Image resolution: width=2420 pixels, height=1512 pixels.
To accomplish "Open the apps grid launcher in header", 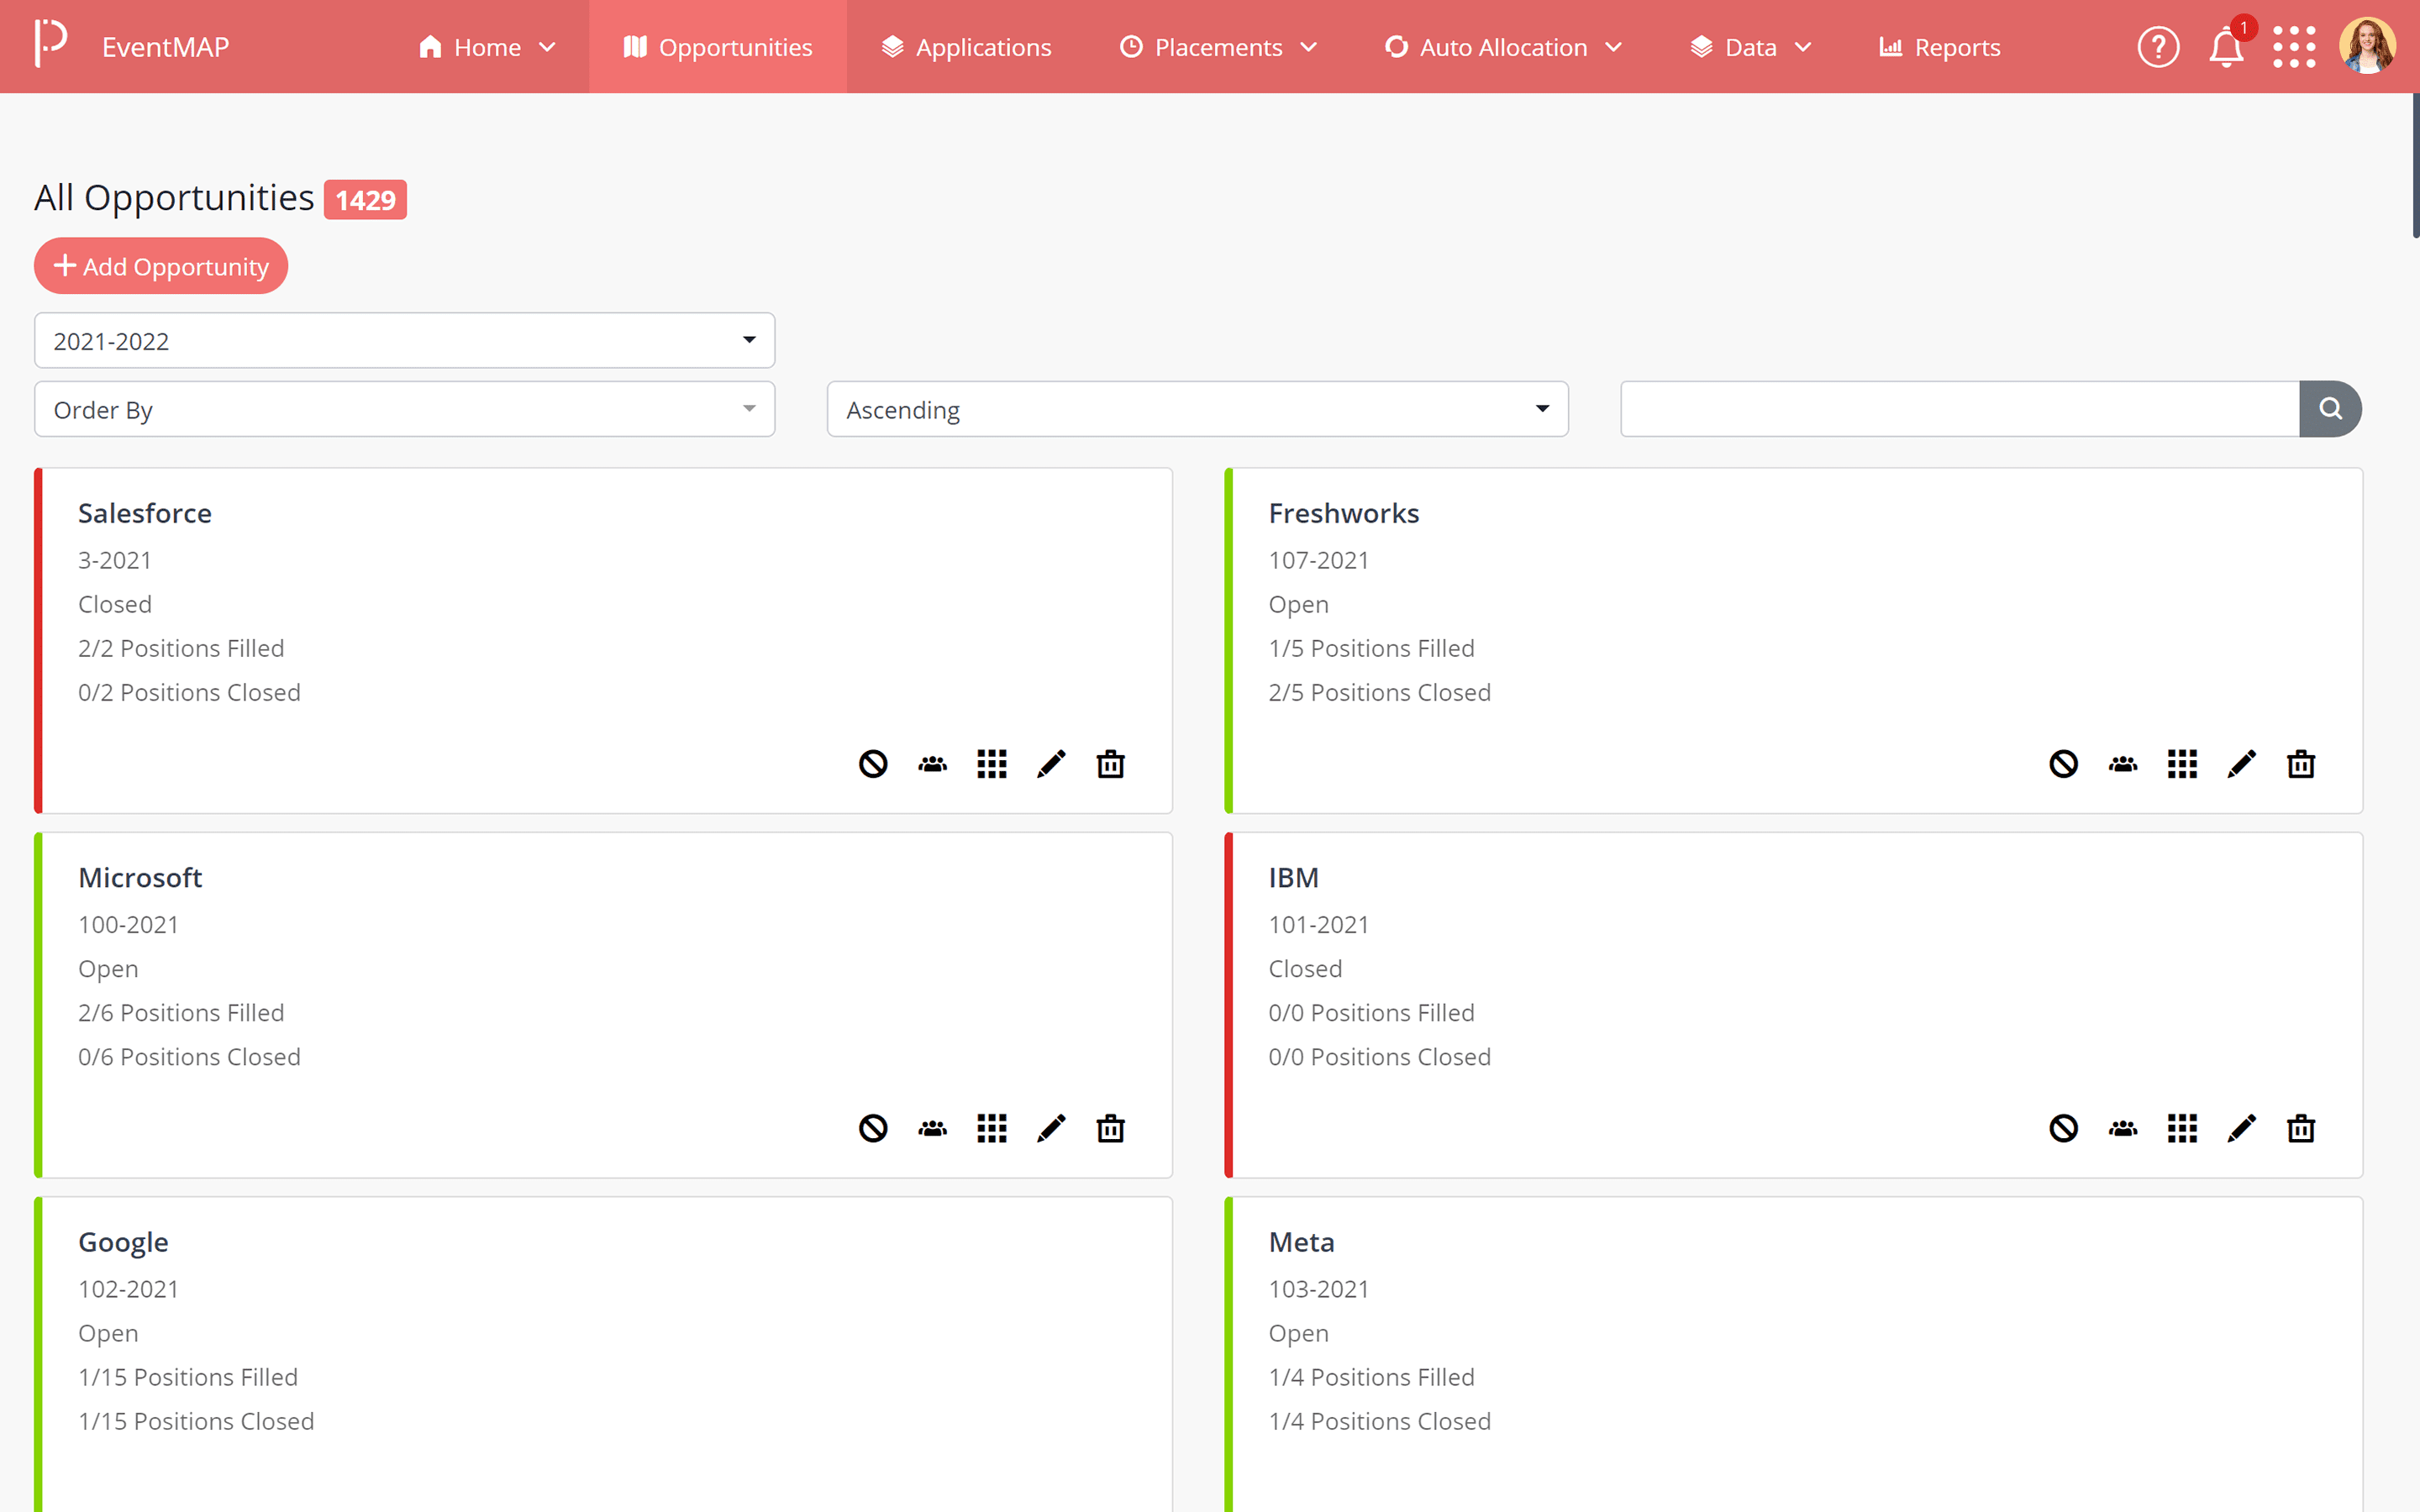I will pos(2293,47).
